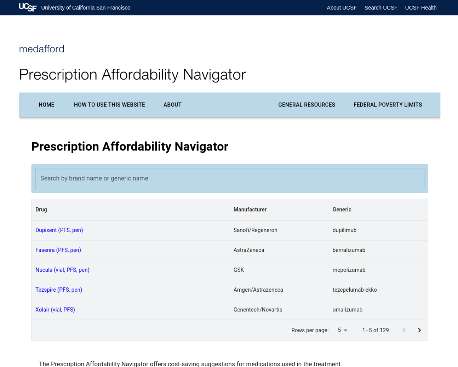Screen dimensions: 458x367
Task: Click the 1–5 of 129 pagination text
Action: [375, 330]
